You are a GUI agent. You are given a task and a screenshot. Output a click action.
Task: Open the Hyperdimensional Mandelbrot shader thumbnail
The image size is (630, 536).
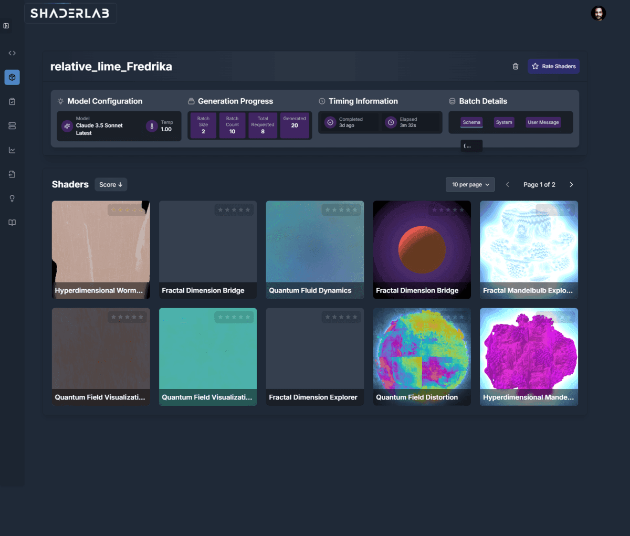click(529, 349)
